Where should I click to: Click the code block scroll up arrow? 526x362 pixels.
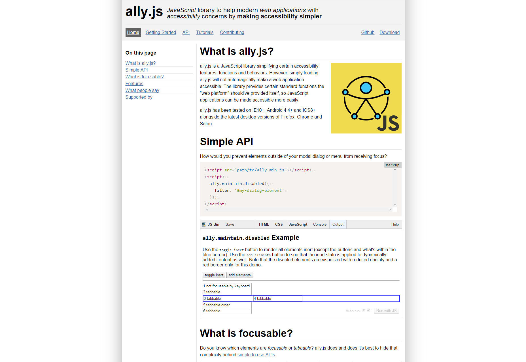point(395,169)
